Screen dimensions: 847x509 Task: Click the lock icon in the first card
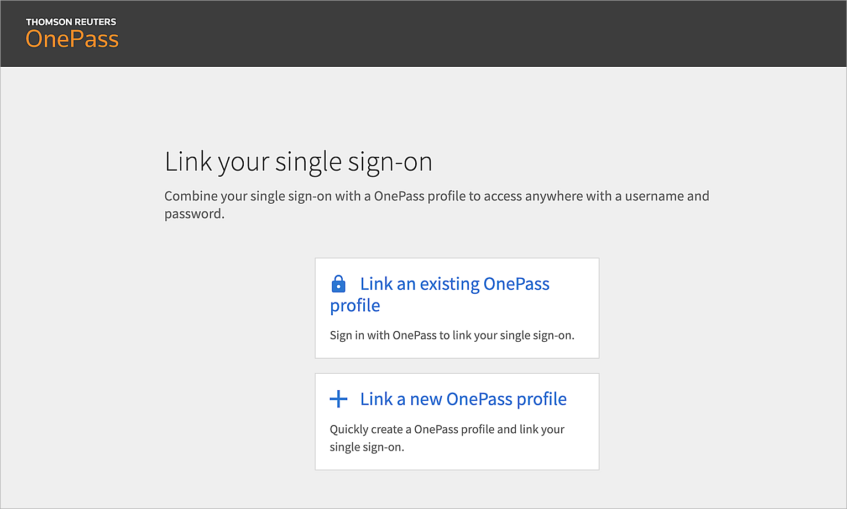pyautogui.click(x=338, y=284)
